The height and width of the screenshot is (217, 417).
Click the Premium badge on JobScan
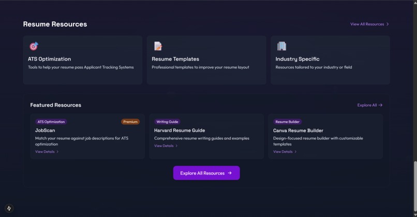pos(130,122)
